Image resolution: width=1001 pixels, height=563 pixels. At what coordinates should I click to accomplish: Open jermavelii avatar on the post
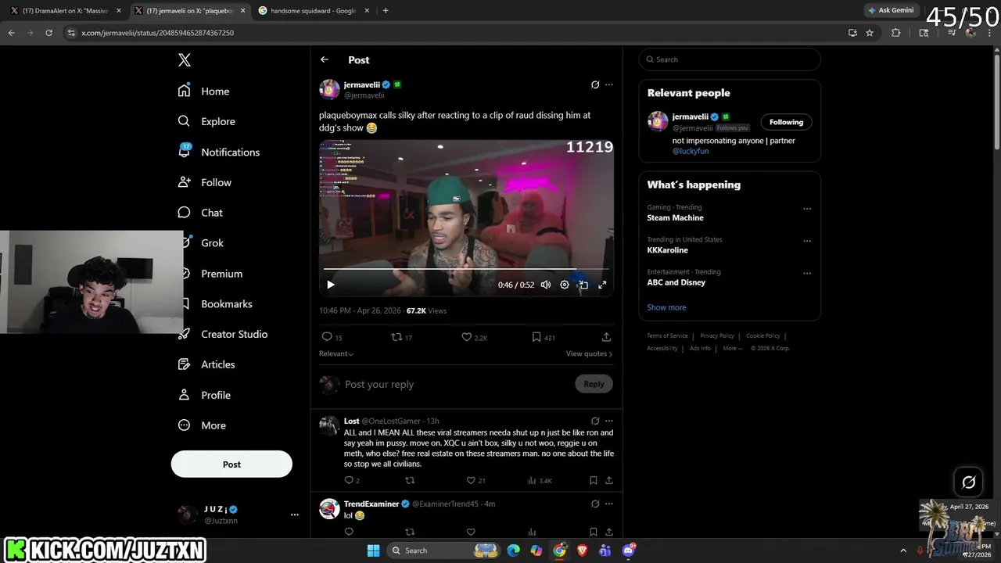tap(329, 89)
